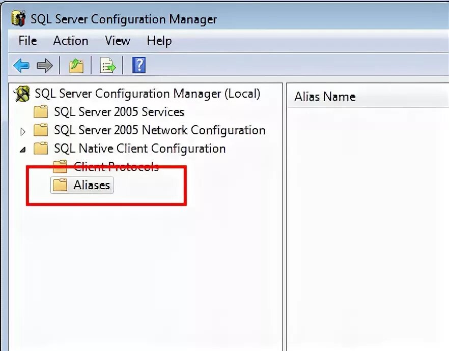Select SQL Native Client Configuration tree item

(139, 149)
